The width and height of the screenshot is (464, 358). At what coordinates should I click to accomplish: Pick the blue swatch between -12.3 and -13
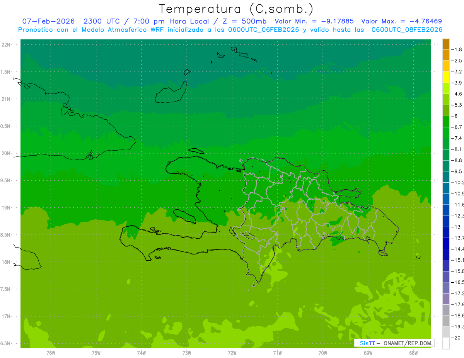pyautogui.click(x=446, y=221)
